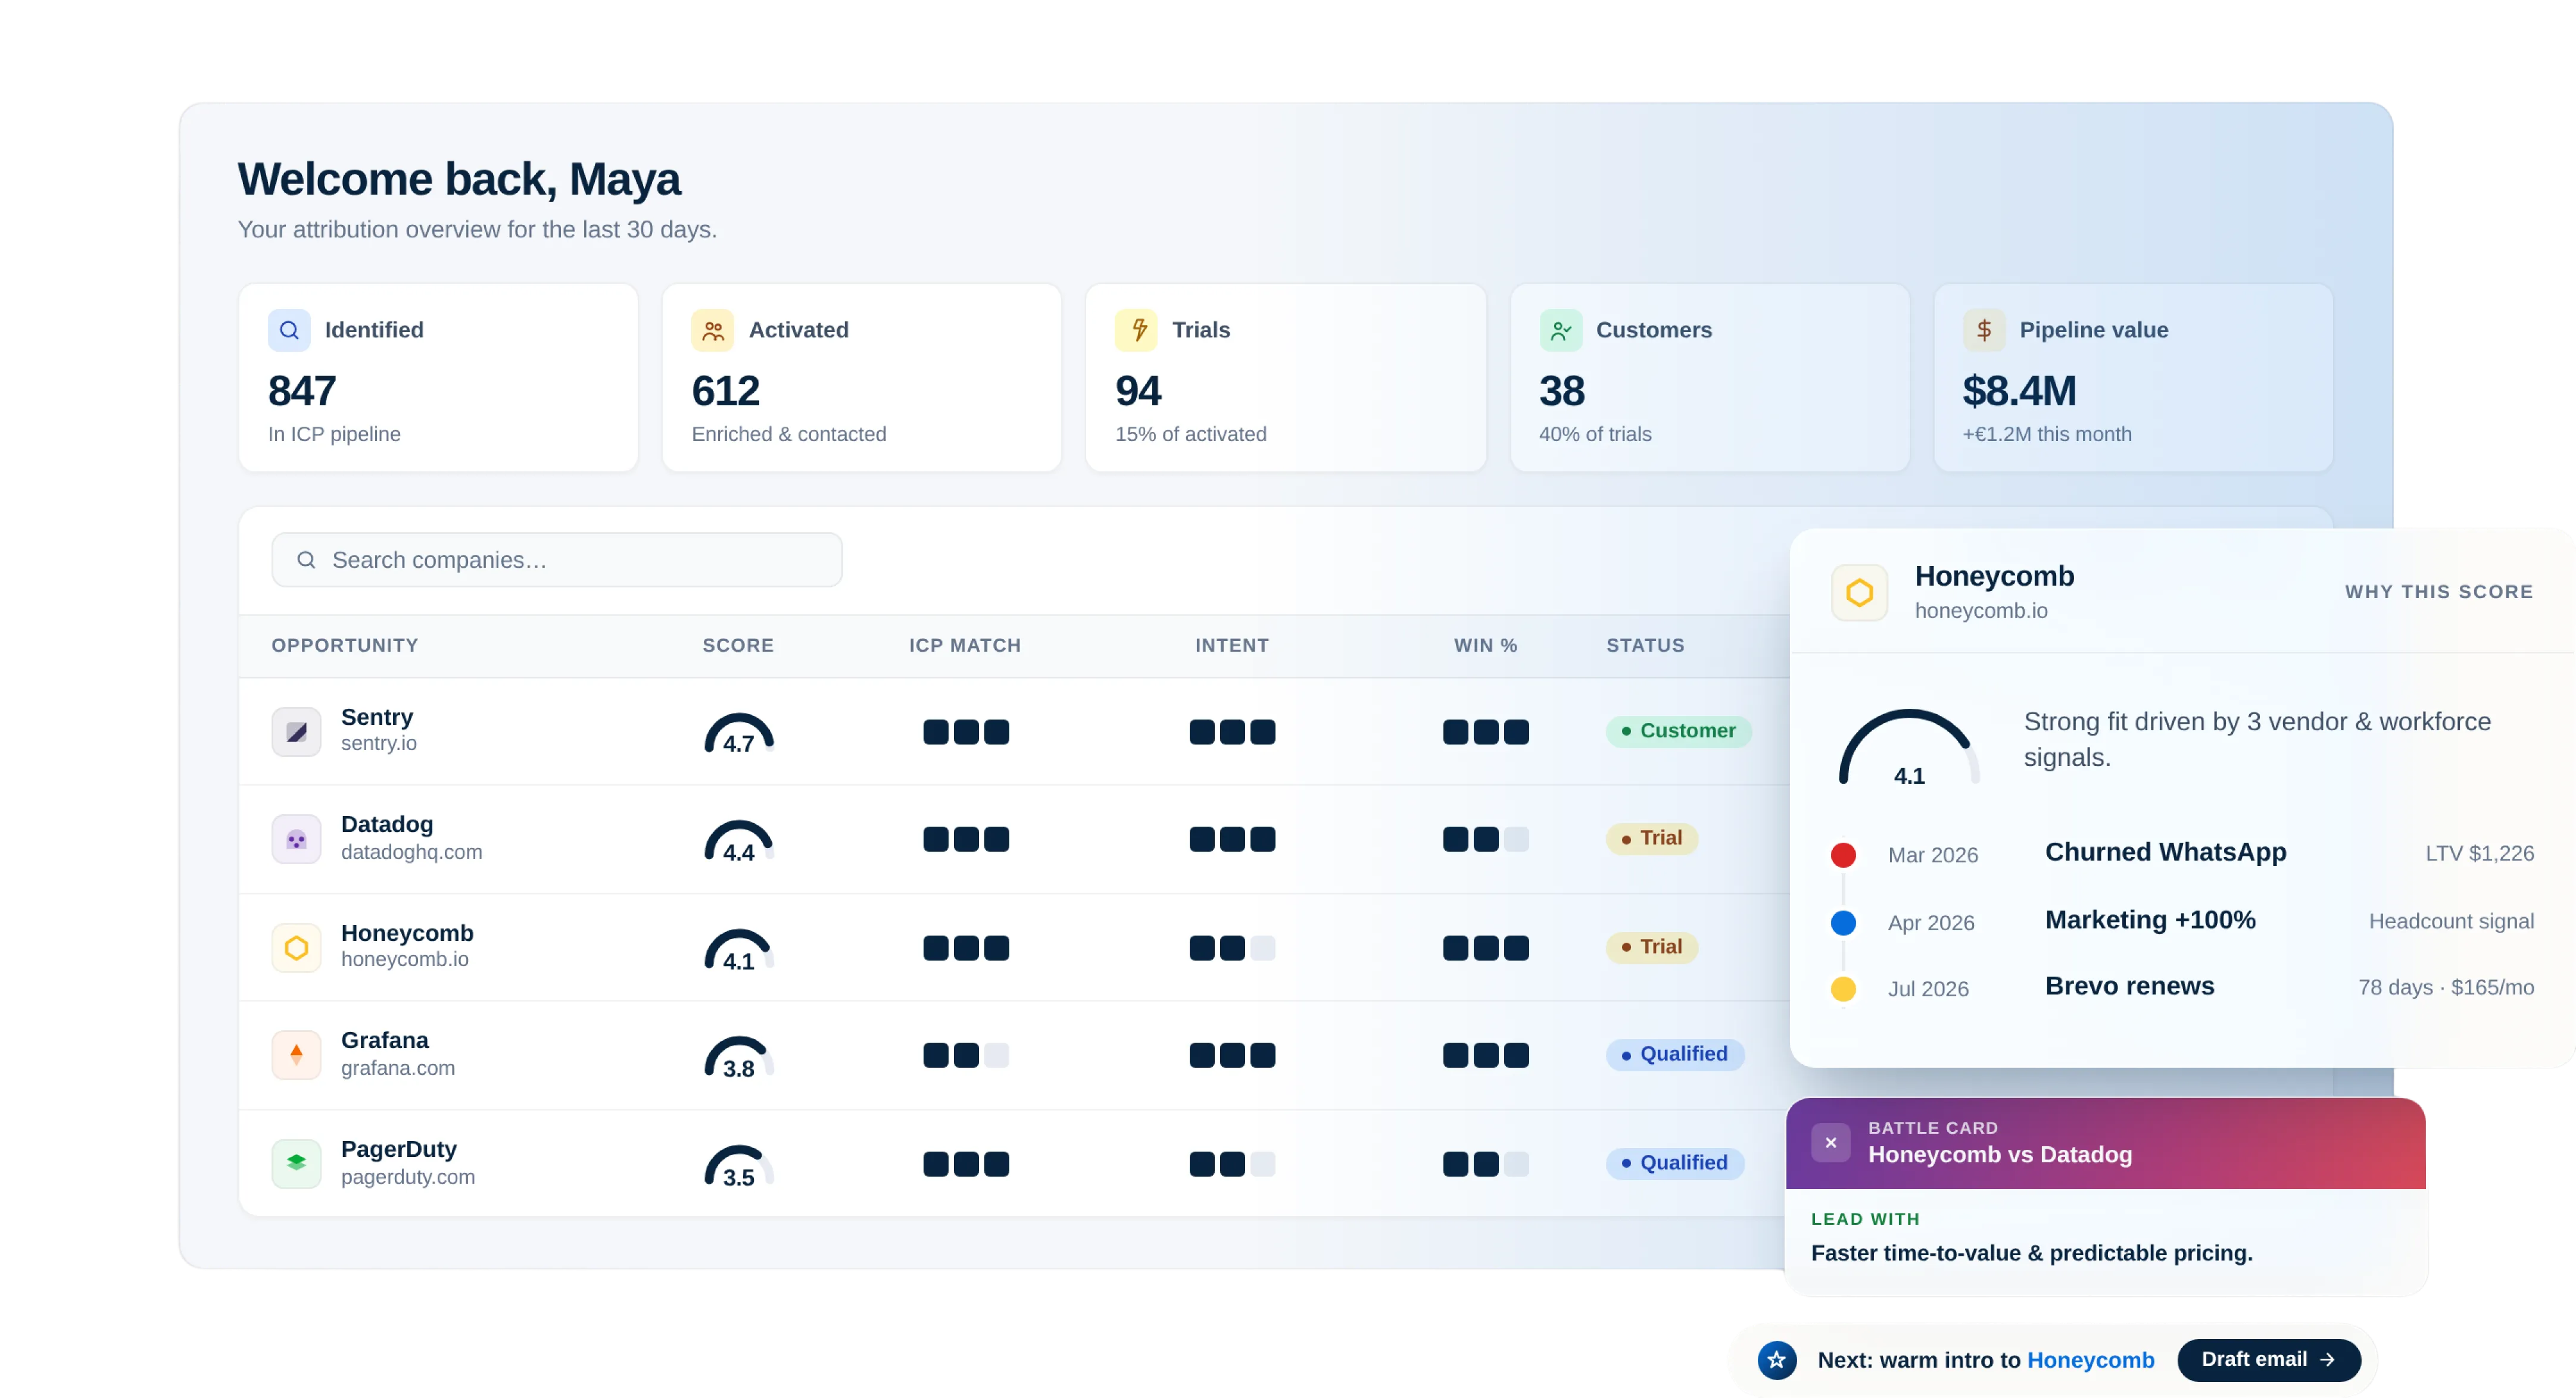This screenshot has width=2576, height=1398.
Task: Click the Draft email button
Action: 2269,1360
